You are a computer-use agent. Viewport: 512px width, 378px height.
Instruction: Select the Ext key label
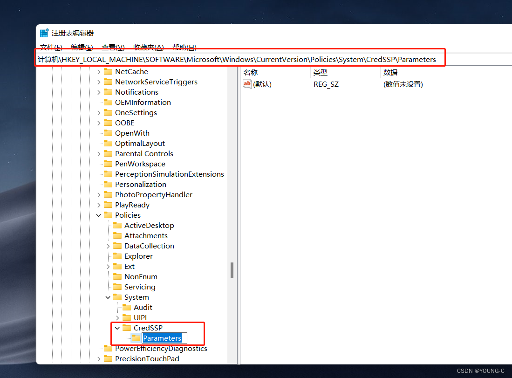(x=130, y=266)
